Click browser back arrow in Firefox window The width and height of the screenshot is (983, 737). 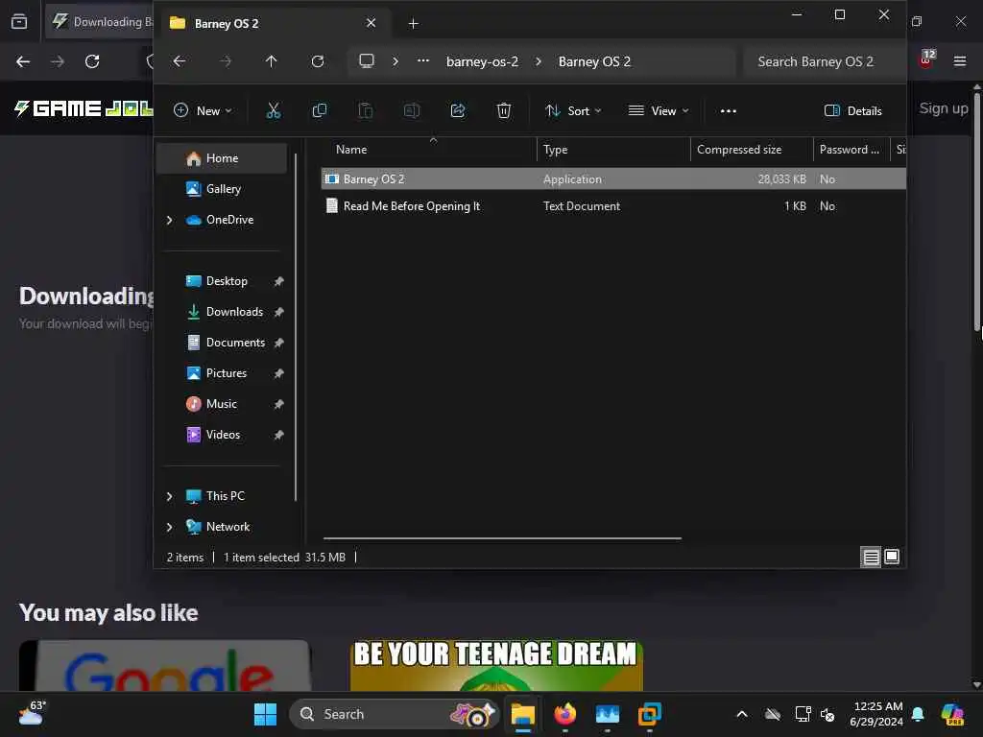23,61
